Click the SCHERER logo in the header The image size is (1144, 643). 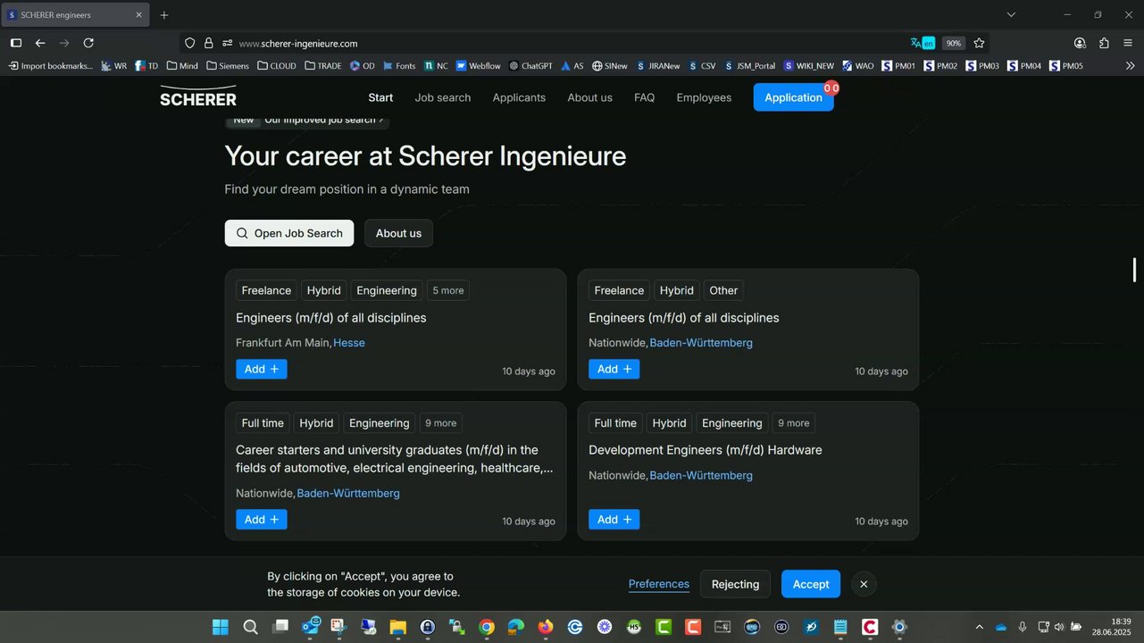198,96
